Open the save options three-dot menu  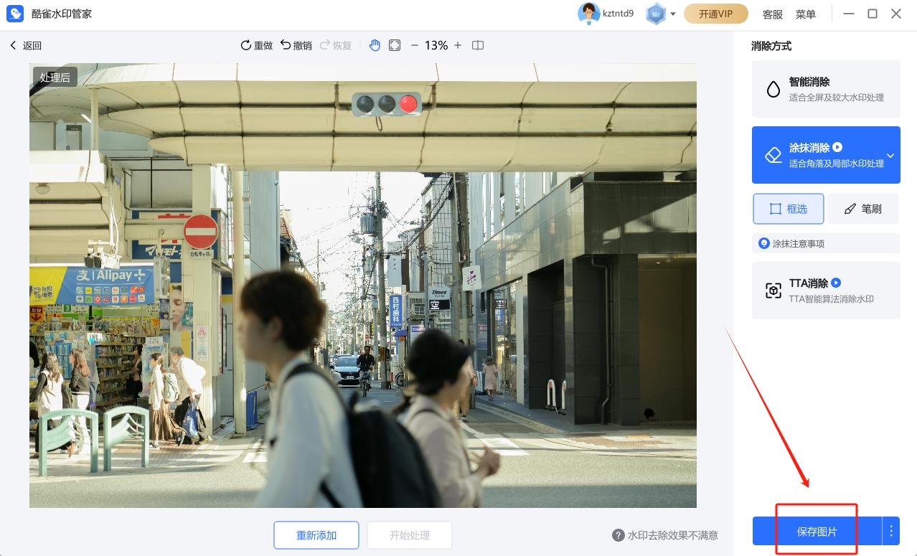[891, 531]
